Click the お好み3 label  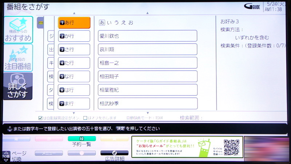pyautogui.click(x=230, y=22)
